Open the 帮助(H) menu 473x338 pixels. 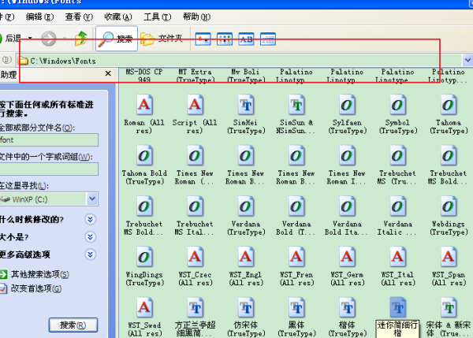(196, 17)
